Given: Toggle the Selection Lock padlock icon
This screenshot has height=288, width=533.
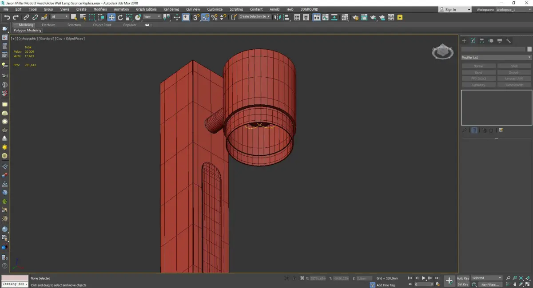Looking at the screenshot, I should 294,278.
